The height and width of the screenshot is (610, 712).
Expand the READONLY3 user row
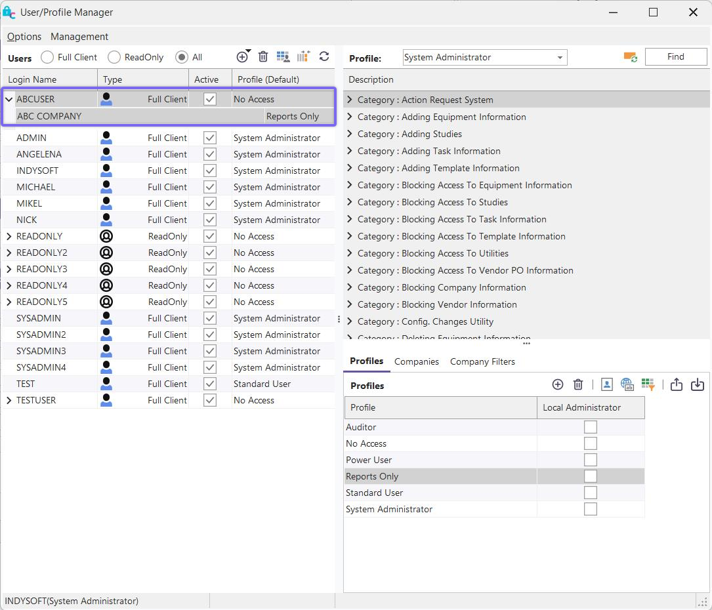pos(9,269)
